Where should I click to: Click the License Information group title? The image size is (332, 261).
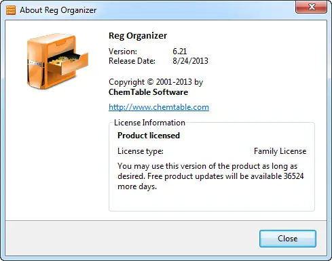point(149,123)
